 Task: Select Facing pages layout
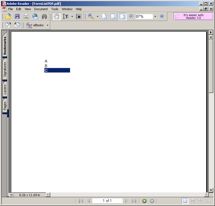tap(208, 201)
